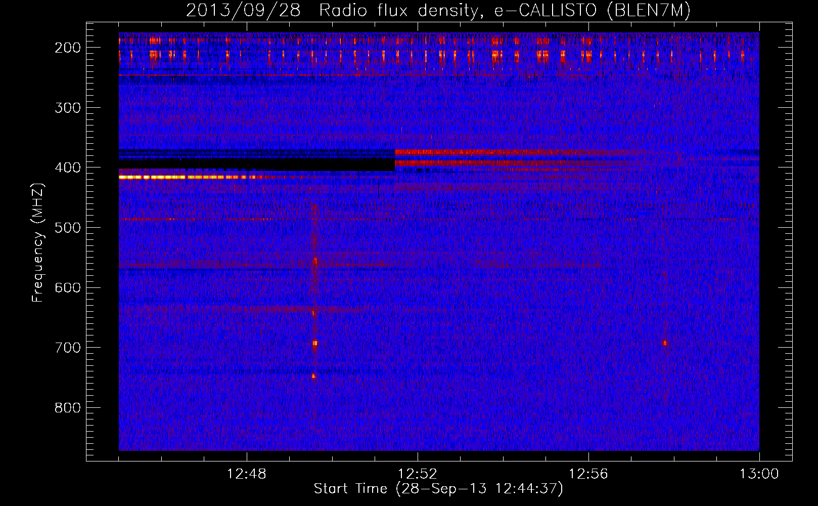Click the 400 frequency tick label
818x506 pixels.
(x=67, y=167)
